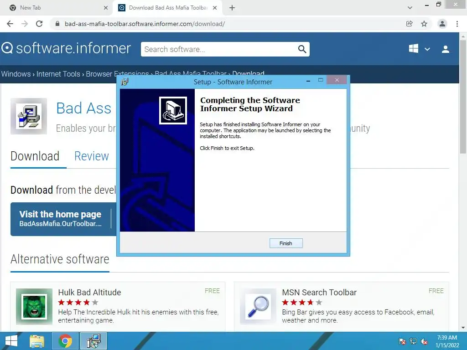
Task: Click the Bad Ass Mafia Toolbar program icon
Action: 29,116
